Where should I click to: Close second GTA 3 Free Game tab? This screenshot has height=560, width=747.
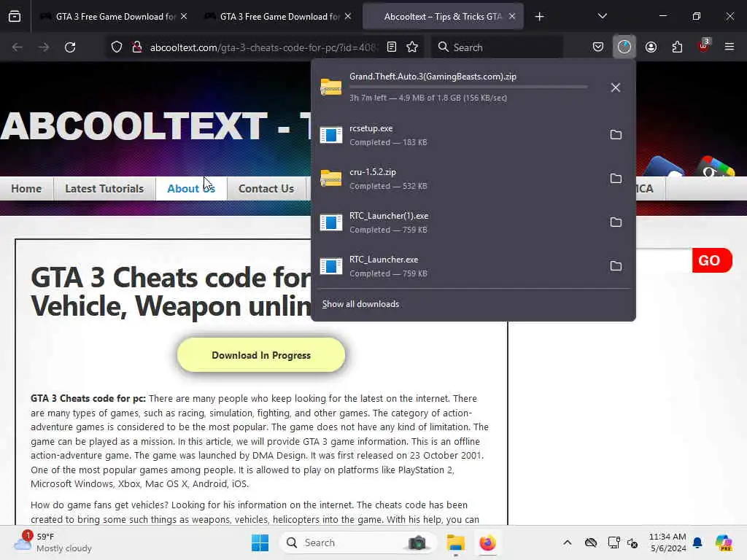point(348,17)
